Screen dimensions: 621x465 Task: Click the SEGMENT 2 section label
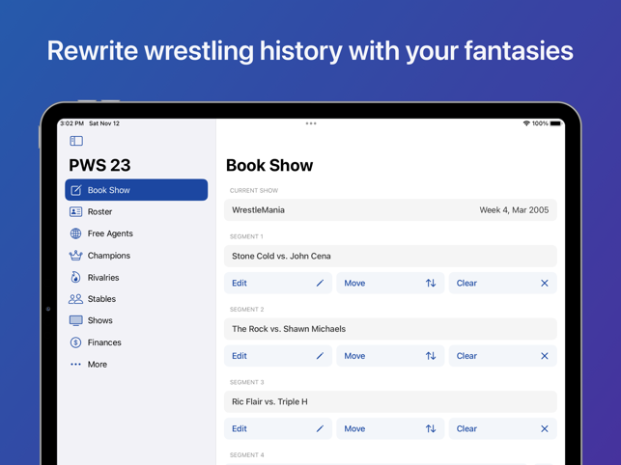click(246, 310)
